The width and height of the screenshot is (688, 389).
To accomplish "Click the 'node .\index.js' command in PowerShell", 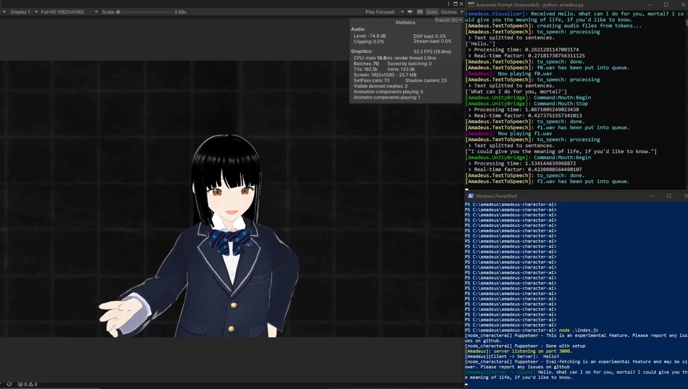I will pos(579,330).
